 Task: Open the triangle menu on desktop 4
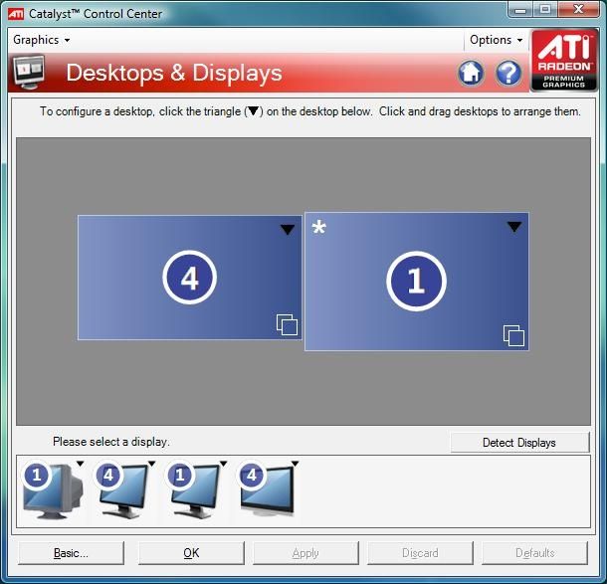[288, 230]
